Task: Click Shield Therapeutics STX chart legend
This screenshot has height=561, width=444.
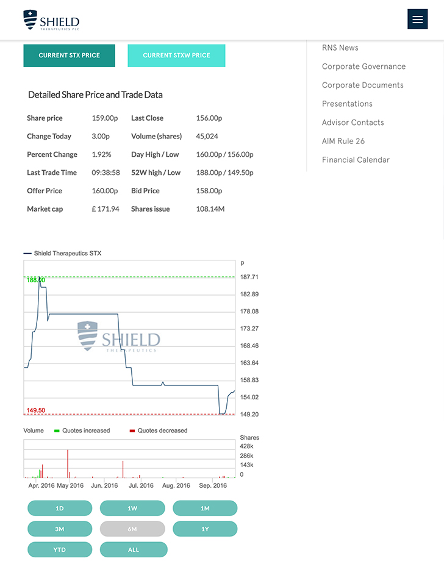Action: coord(63,253)
